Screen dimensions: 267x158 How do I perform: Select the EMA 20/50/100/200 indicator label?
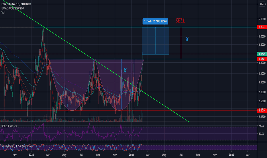click(13, 8)
